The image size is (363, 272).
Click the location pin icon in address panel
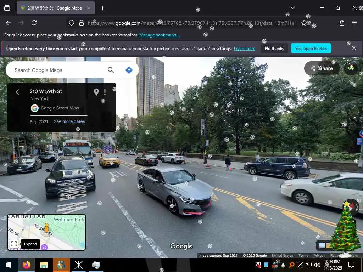(x=96, y=92)
